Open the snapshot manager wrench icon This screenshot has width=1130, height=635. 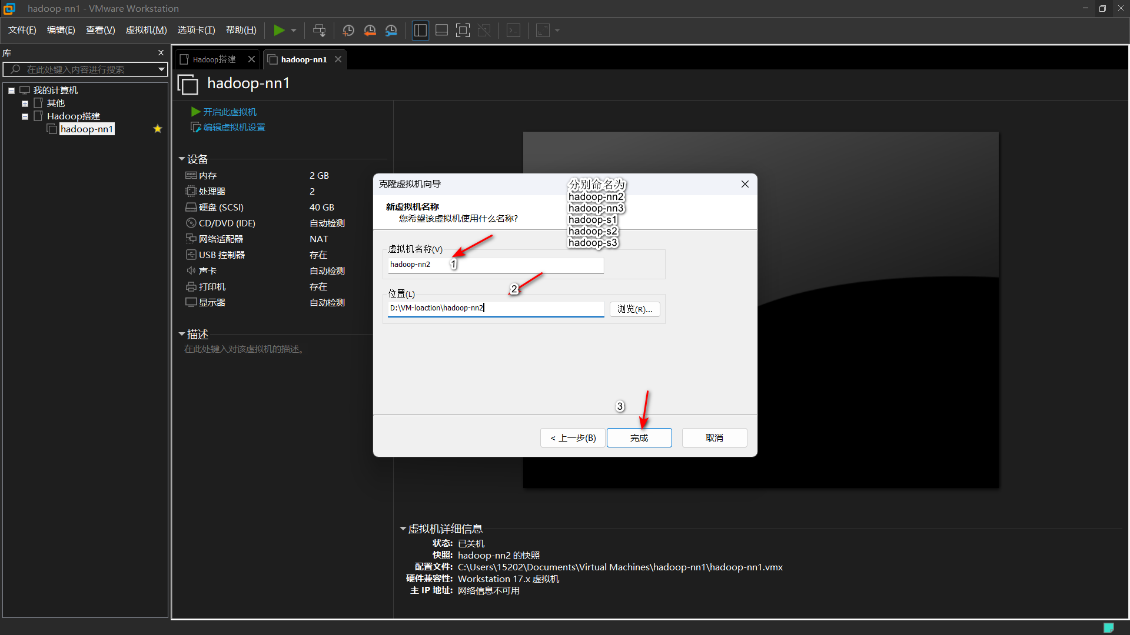point(391,30)
